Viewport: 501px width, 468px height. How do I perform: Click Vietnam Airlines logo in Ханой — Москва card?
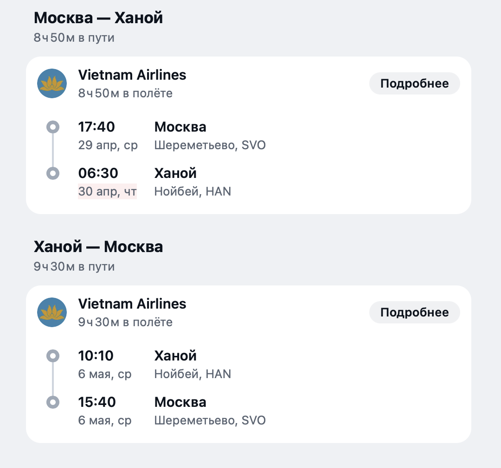pos(52,312)
